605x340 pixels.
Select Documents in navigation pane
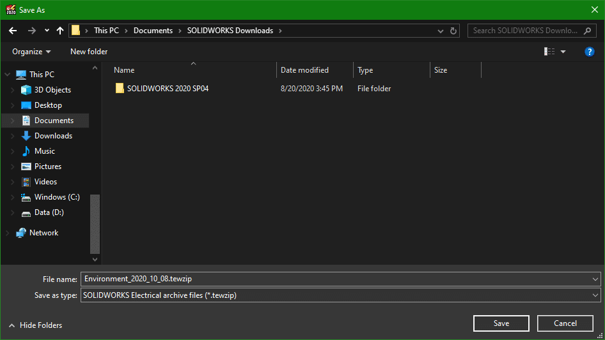coord(54,121)
